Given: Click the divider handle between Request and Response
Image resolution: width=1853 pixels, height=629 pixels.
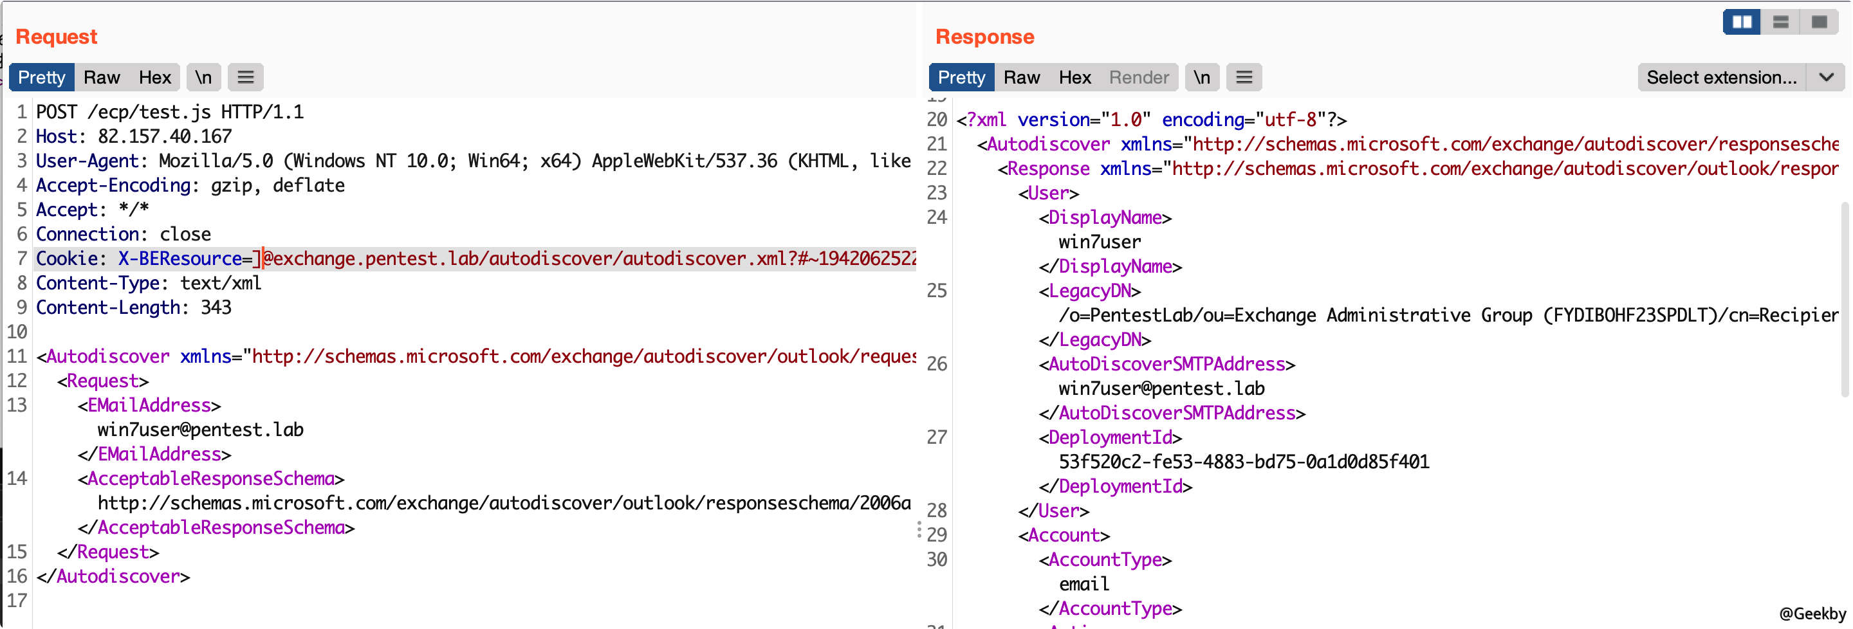Looking at the screenshot, I should (919, 531).
